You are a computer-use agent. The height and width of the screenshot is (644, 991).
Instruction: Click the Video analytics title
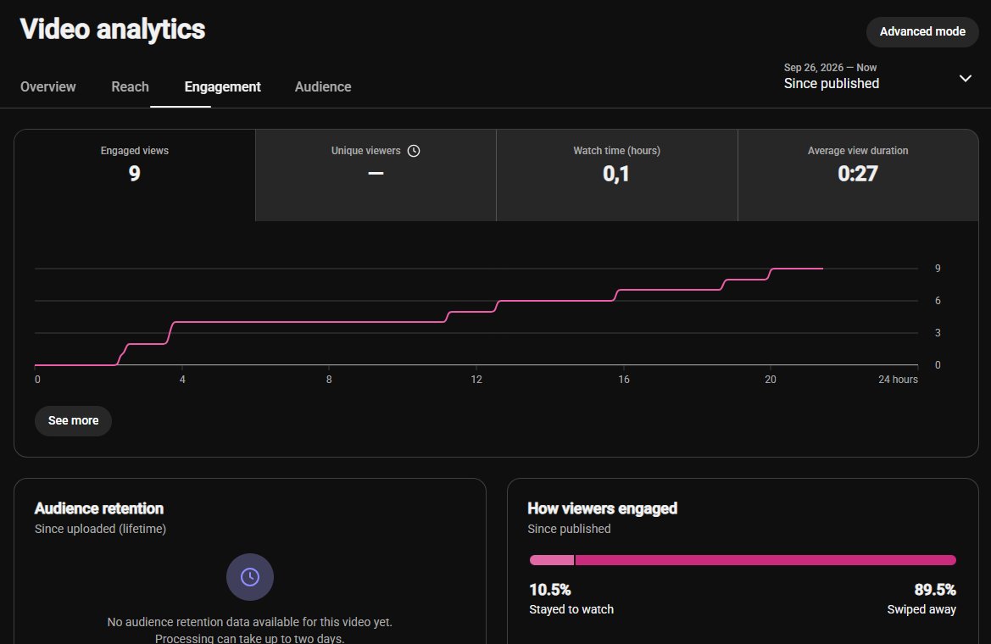click(113, 29)
